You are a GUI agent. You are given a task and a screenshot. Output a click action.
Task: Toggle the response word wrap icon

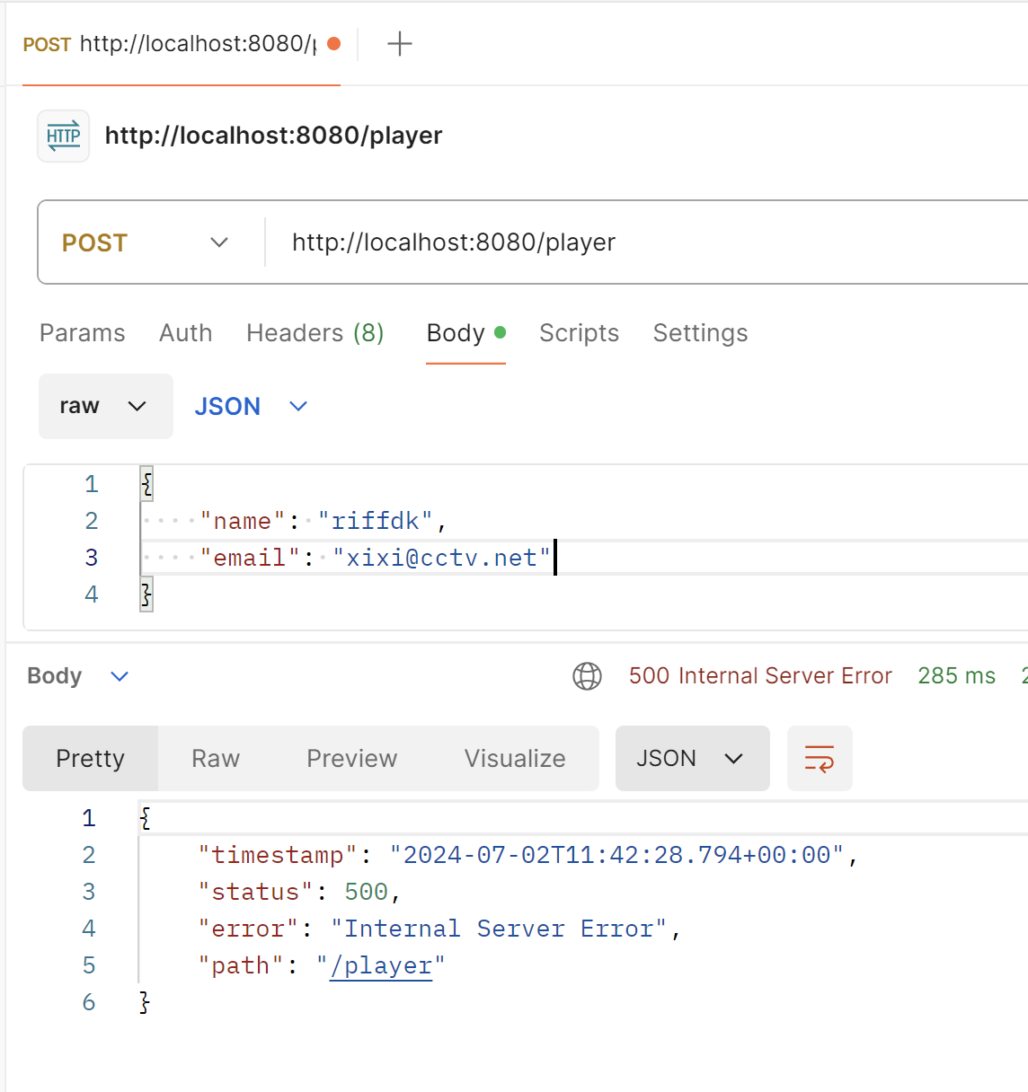[x=820, y=758]
